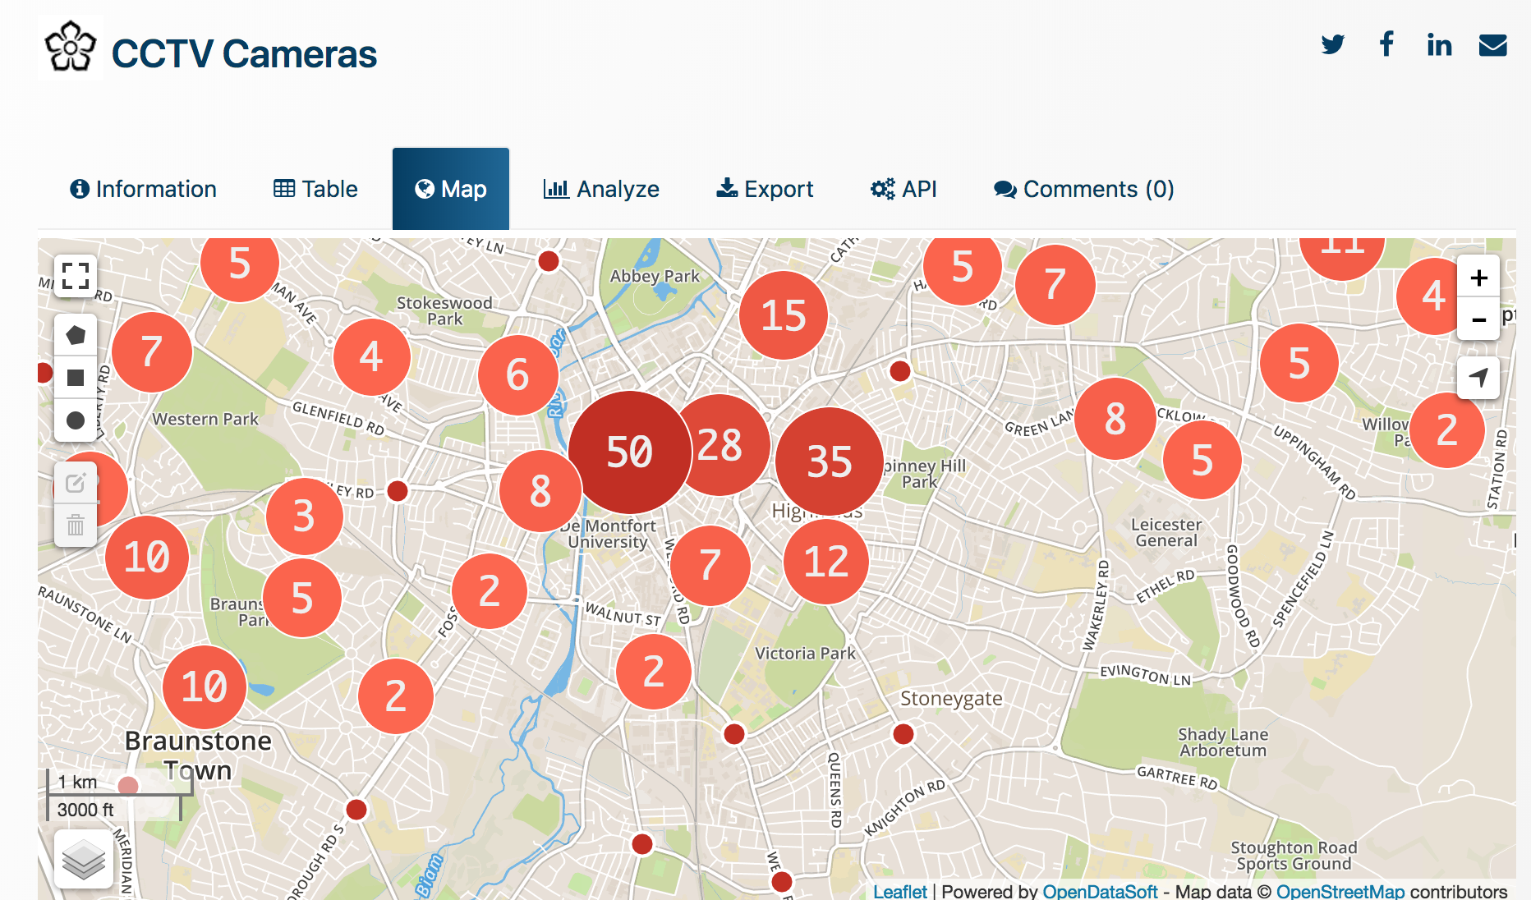This screenshot has width=1531, height=900.
Task: Click the locate me arrow button
Action: (x=1478, y=378)
